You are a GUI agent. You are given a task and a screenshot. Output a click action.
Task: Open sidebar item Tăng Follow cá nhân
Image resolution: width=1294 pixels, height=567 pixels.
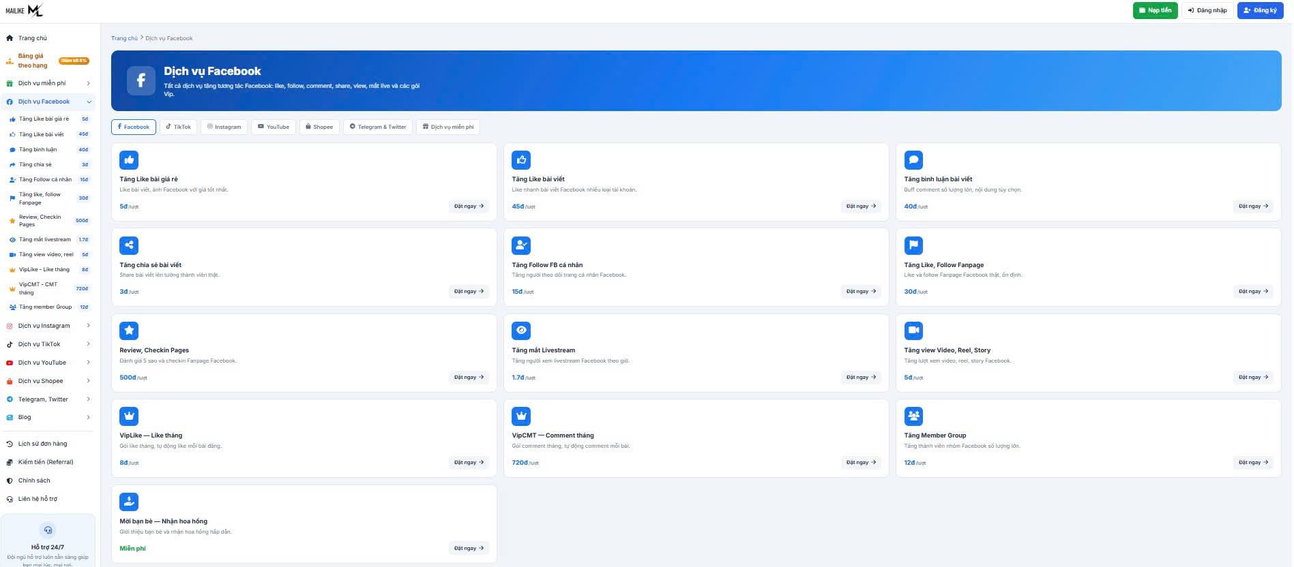49,179
